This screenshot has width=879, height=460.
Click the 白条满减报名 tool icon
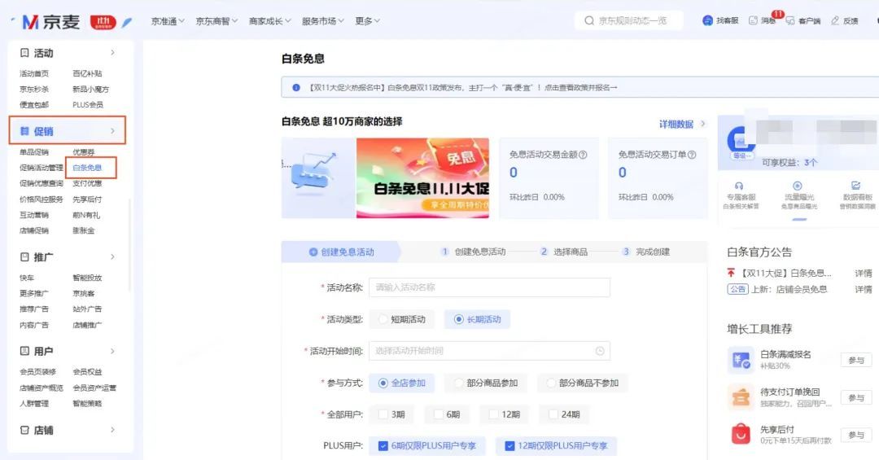741,360
